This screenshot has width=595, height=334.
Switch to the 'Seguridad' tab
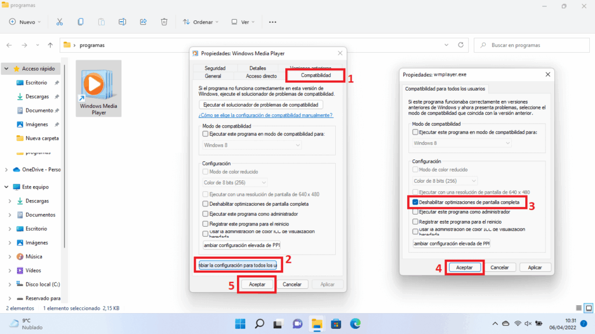214,68
